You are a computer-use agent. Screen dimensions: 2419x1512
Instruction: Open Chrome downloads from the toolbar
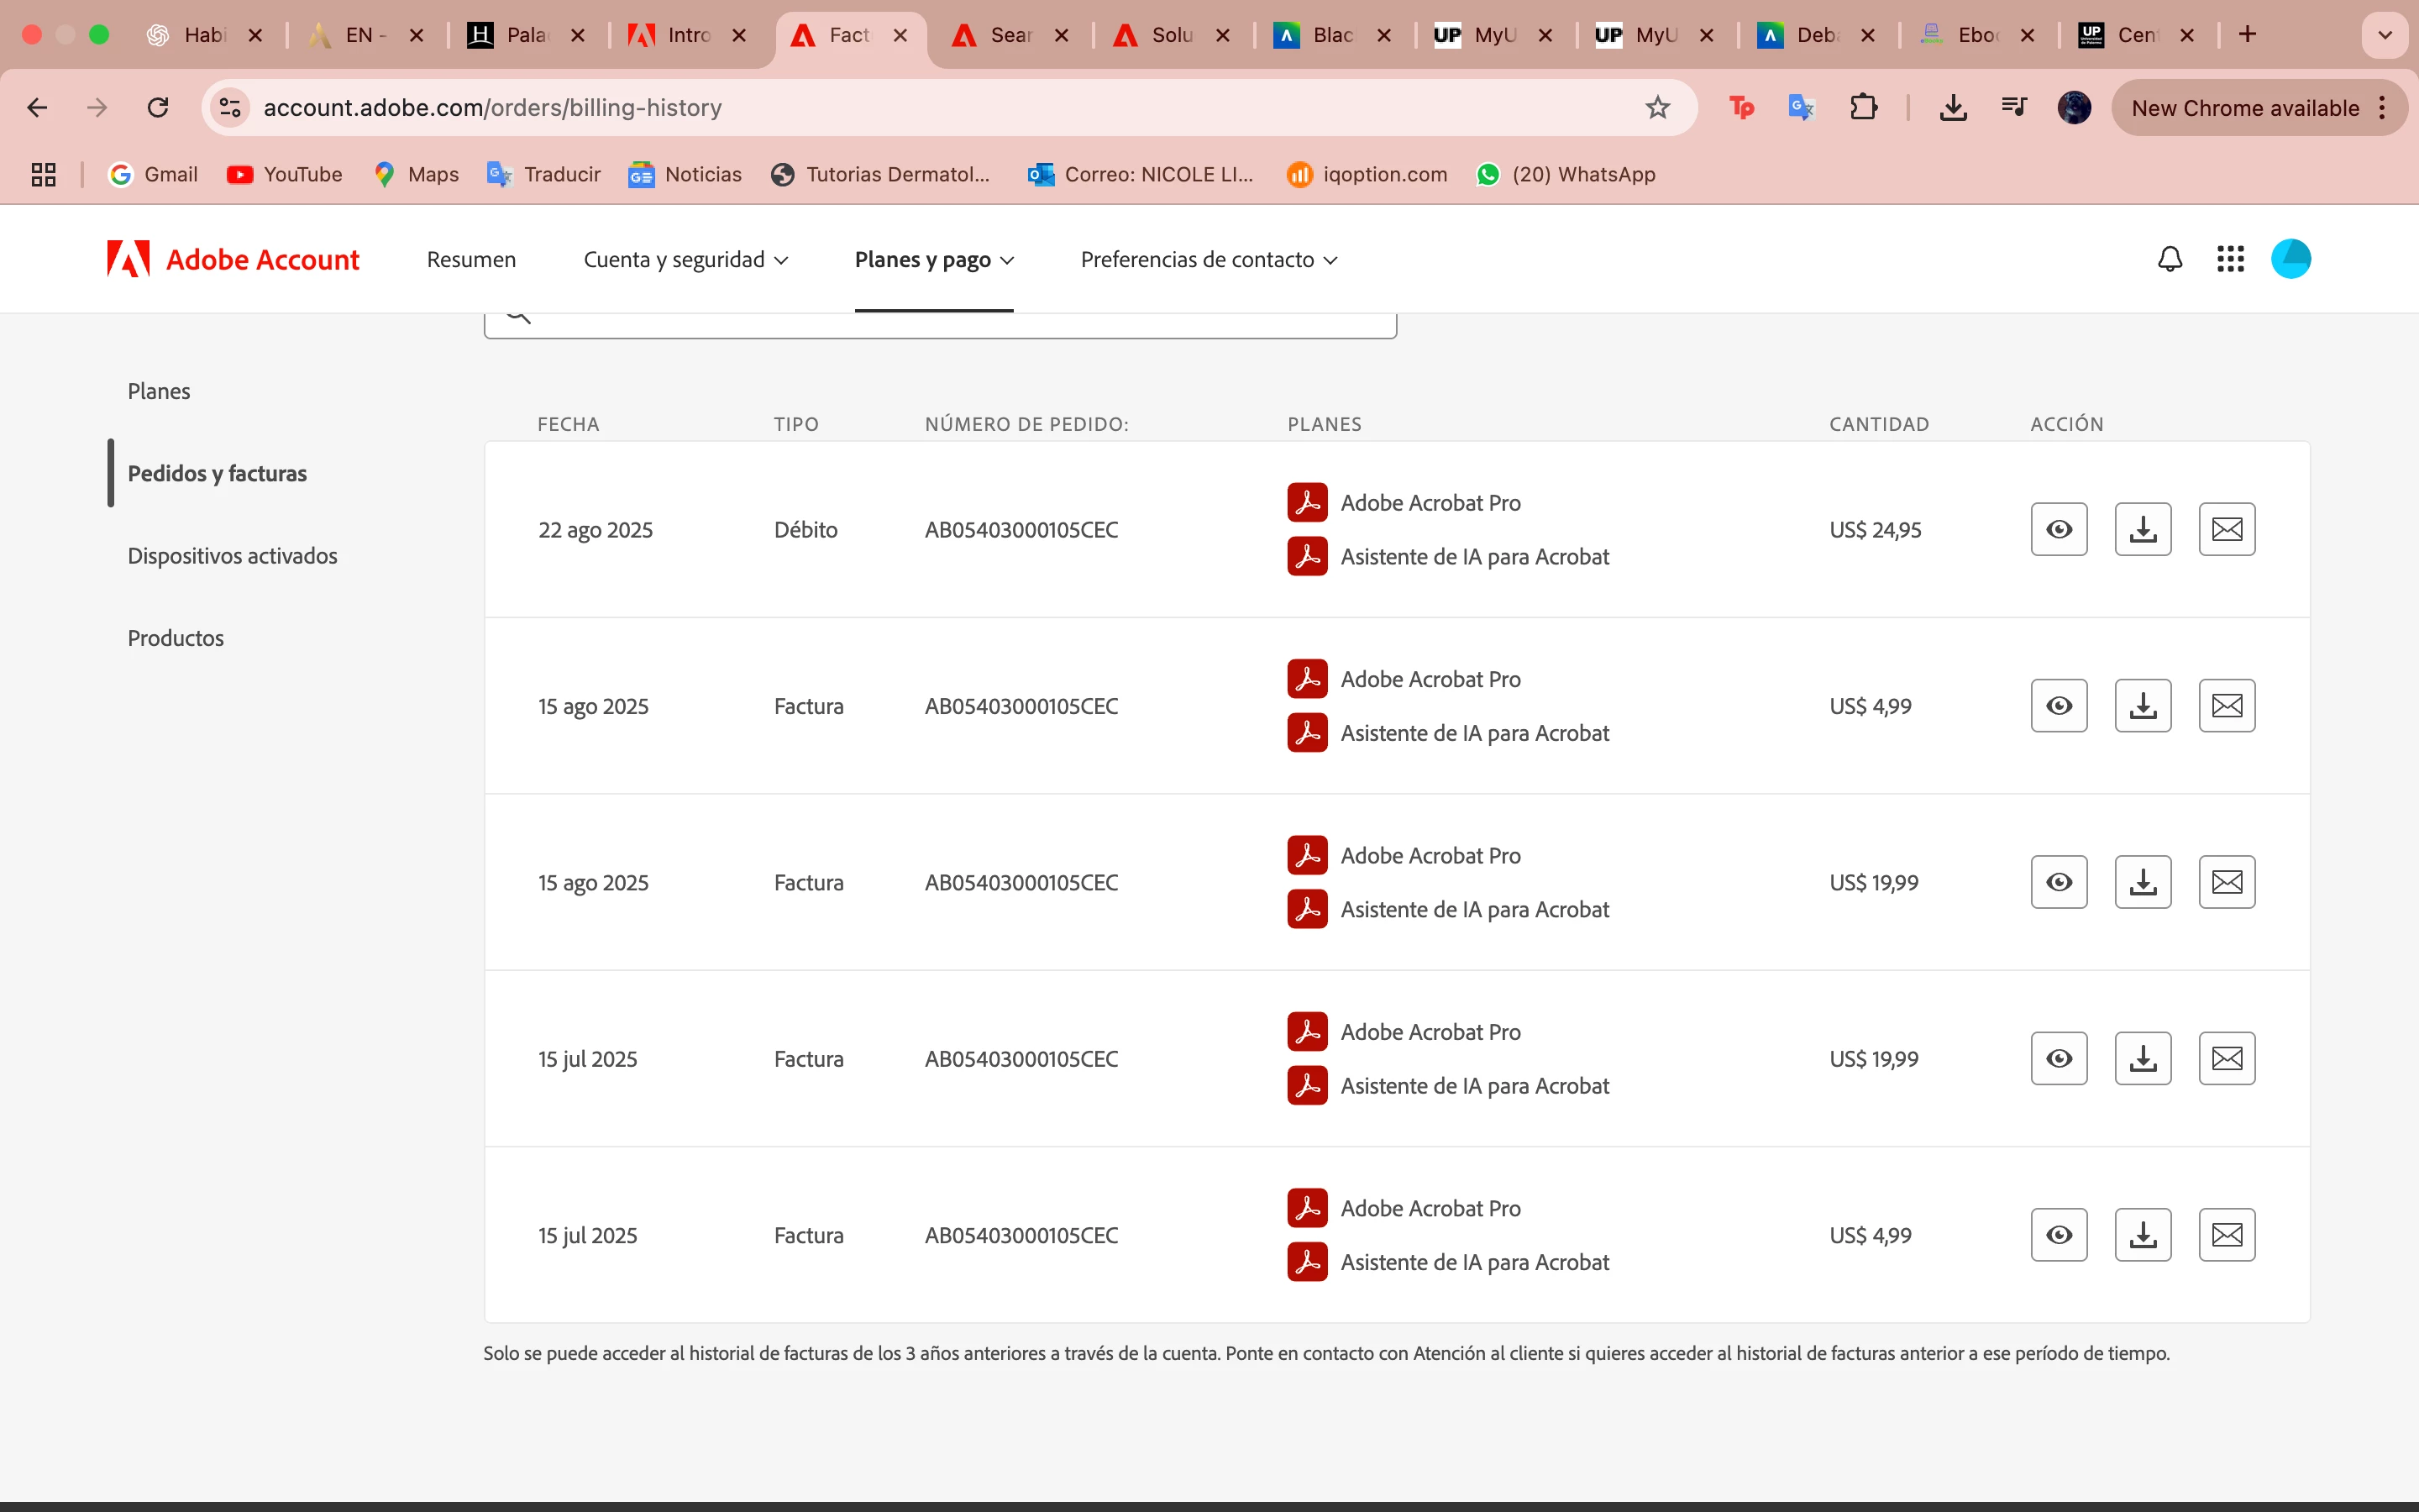(1952, 107)
